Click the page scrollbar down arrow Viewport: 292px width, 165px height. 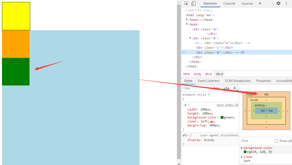click(179, 164)
